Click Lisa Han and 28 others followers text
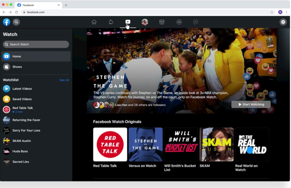 (x=140, y=105)
